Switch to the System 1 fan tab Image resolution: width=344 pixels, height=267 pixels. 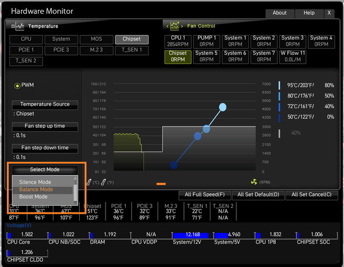pyautogui.click(x=235, y=41)
